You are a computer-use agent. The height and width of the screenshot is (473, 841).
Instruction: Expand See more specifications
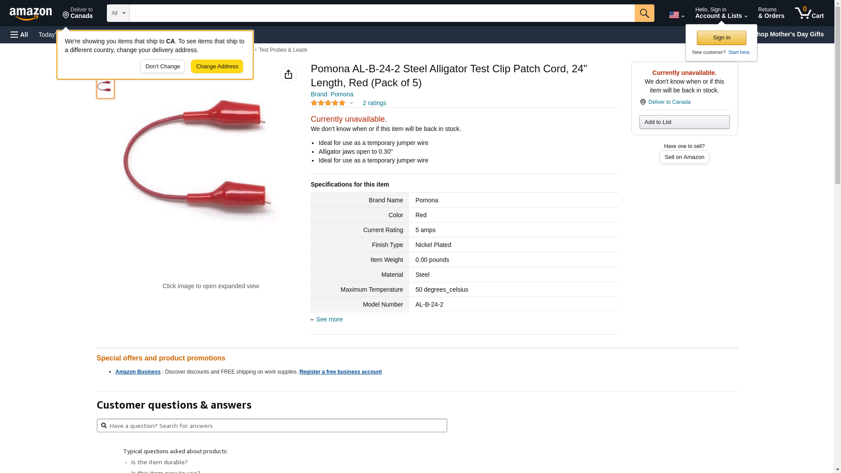(x=329, y=319)
